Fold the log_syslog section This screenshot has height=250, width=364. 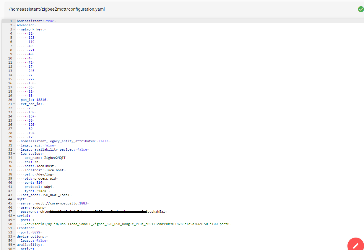[14, 154]
